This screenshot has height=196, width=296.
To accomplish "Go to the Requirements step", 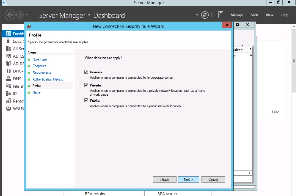I will coord(42,72).
